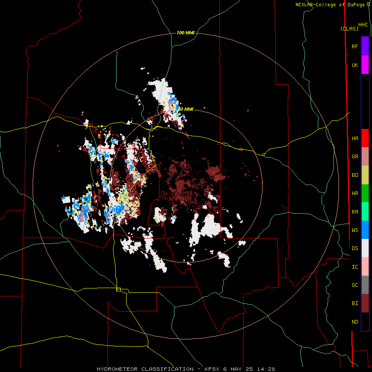Click the RF legend label

click(x=355, y=46)
